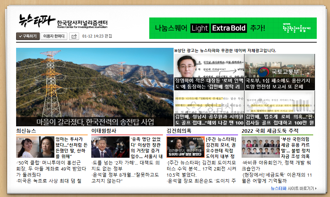The width and height of the screenshot is (330, 197).
Task: Open 김건희 모녀 도이치 thumbnail
Action: pos(185,147)
